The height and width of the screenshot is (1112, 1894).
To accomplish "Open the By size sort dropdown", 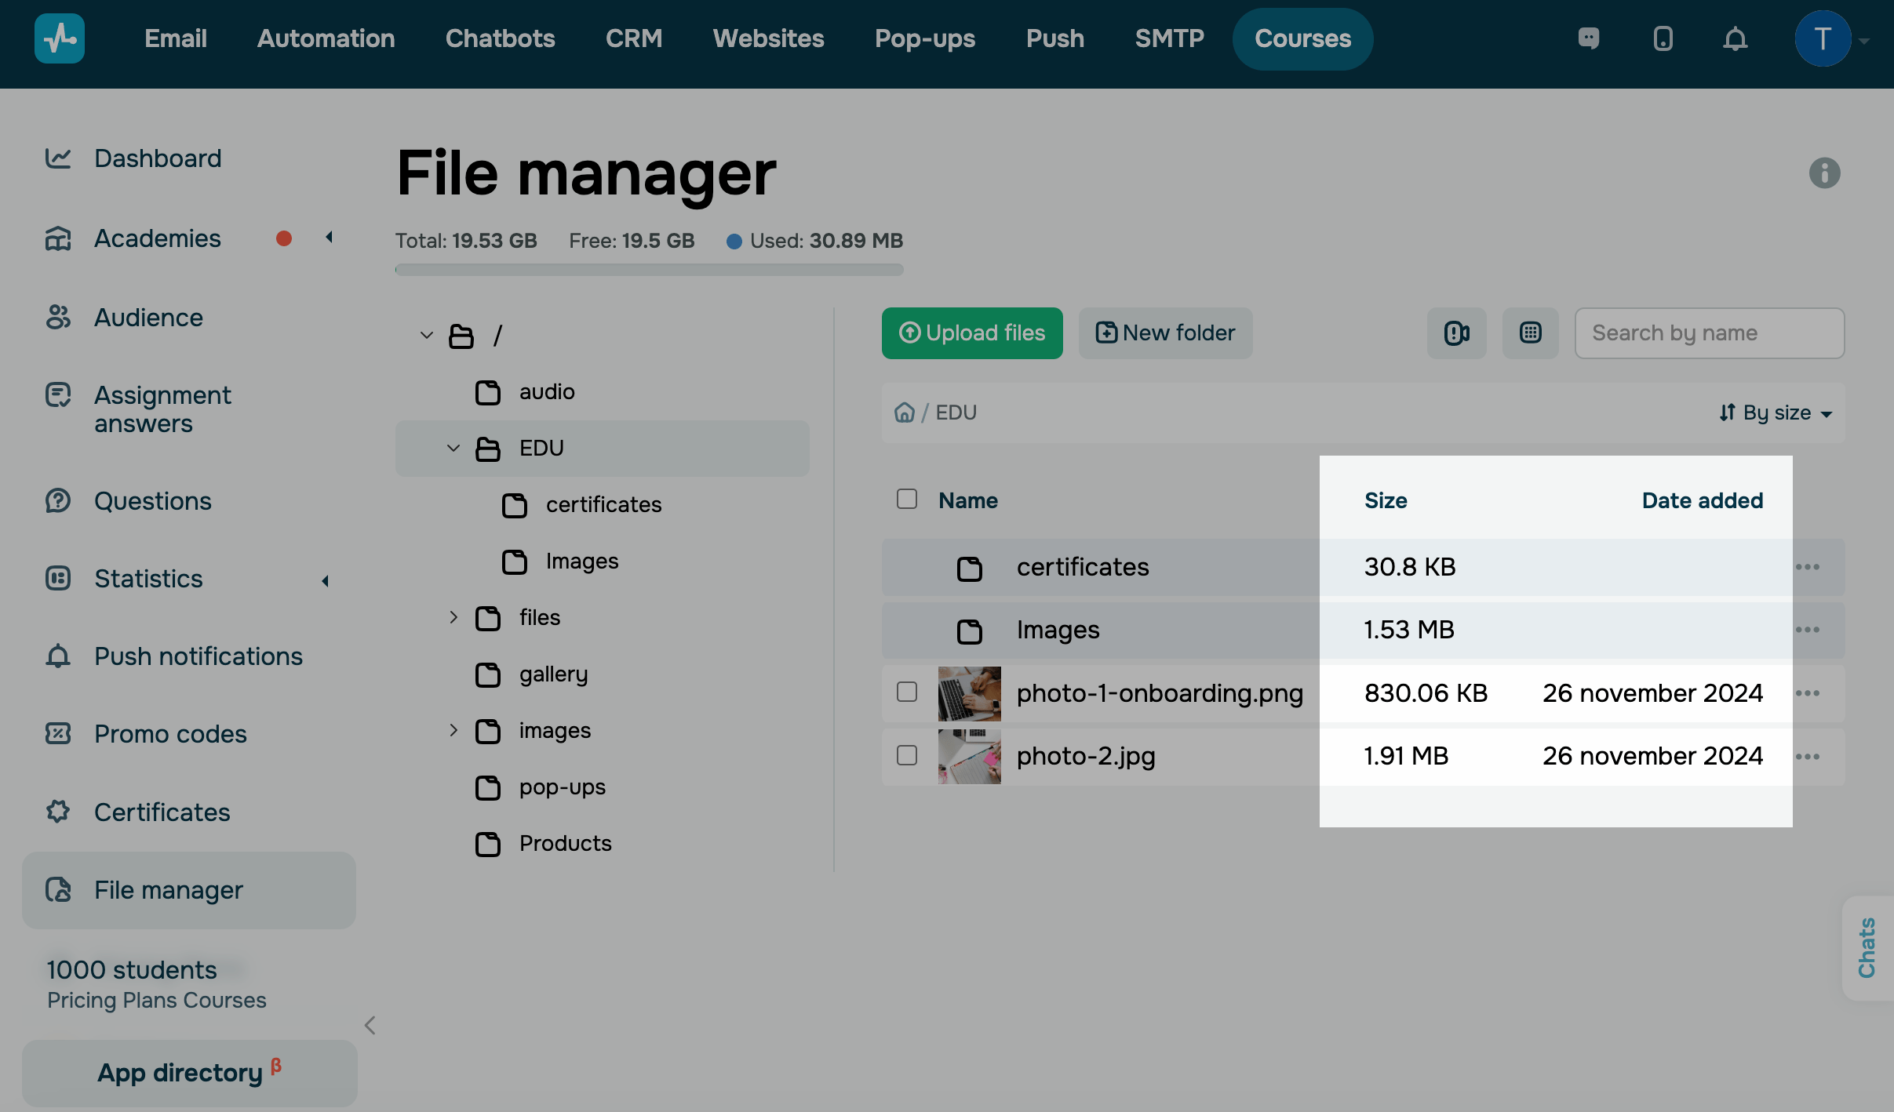I will click(x=1776, y=412).
